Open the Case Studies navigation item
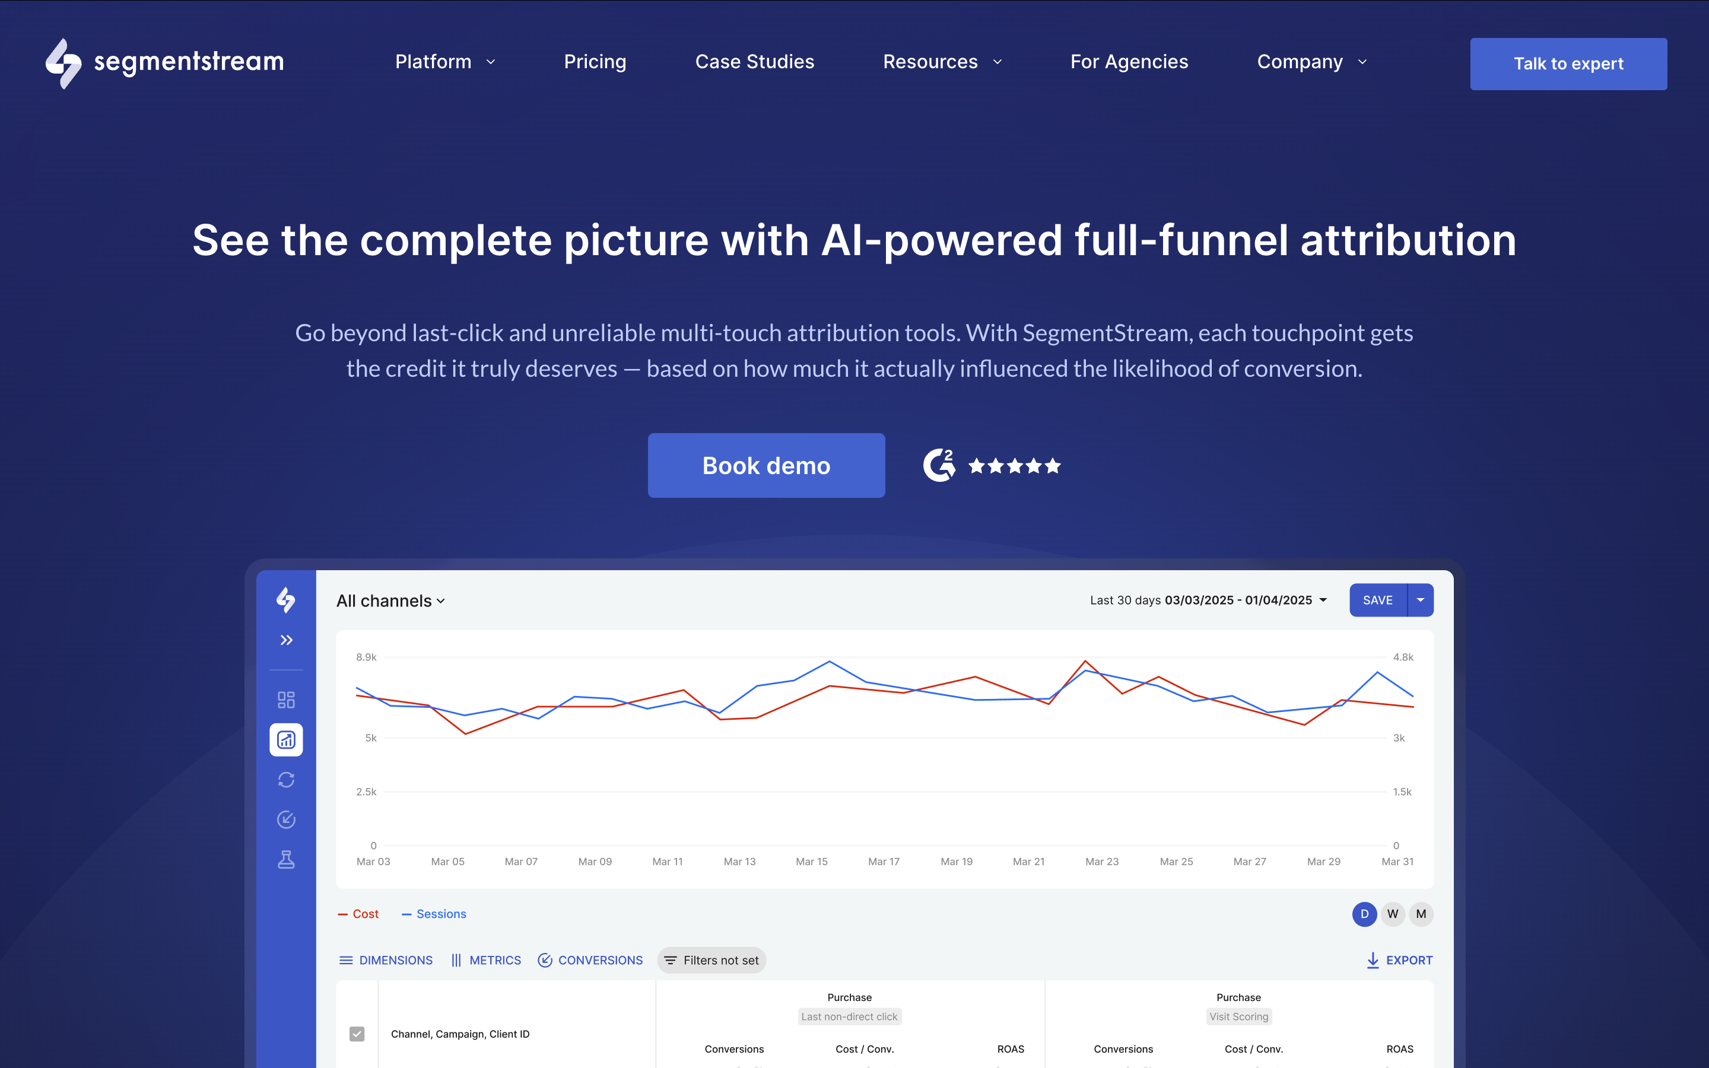This screenshot has height=1068, width=1709. (x=754, y=62)
